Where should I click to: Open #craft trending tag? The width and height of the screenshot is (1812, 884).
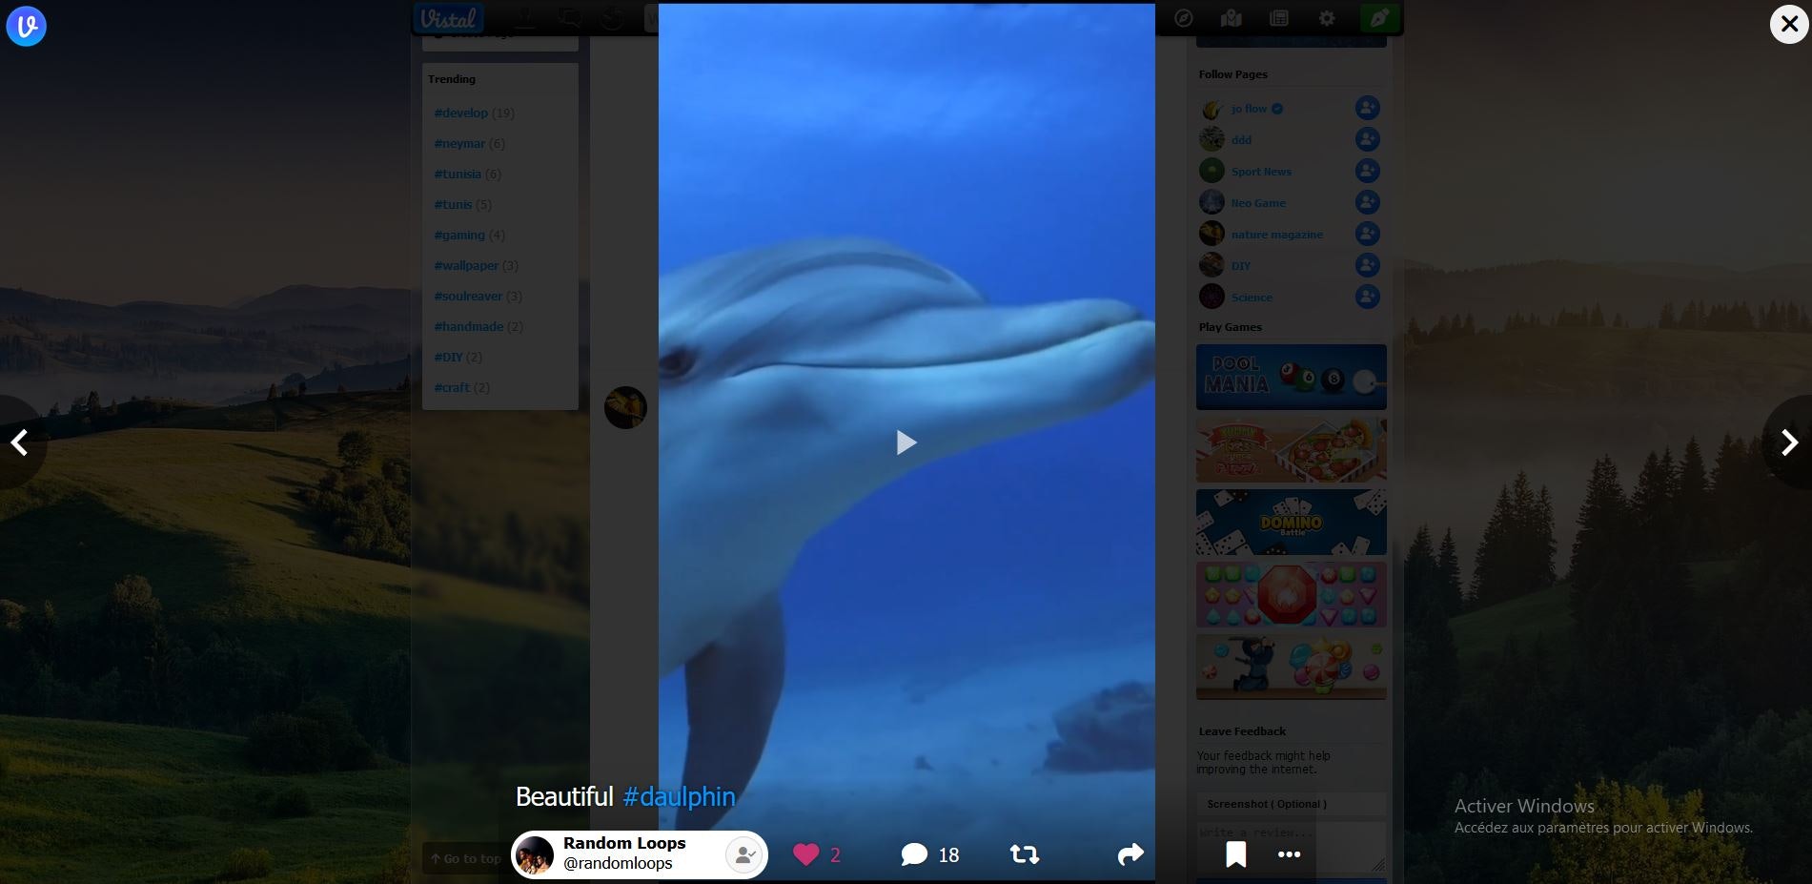(x=452, y=387)
